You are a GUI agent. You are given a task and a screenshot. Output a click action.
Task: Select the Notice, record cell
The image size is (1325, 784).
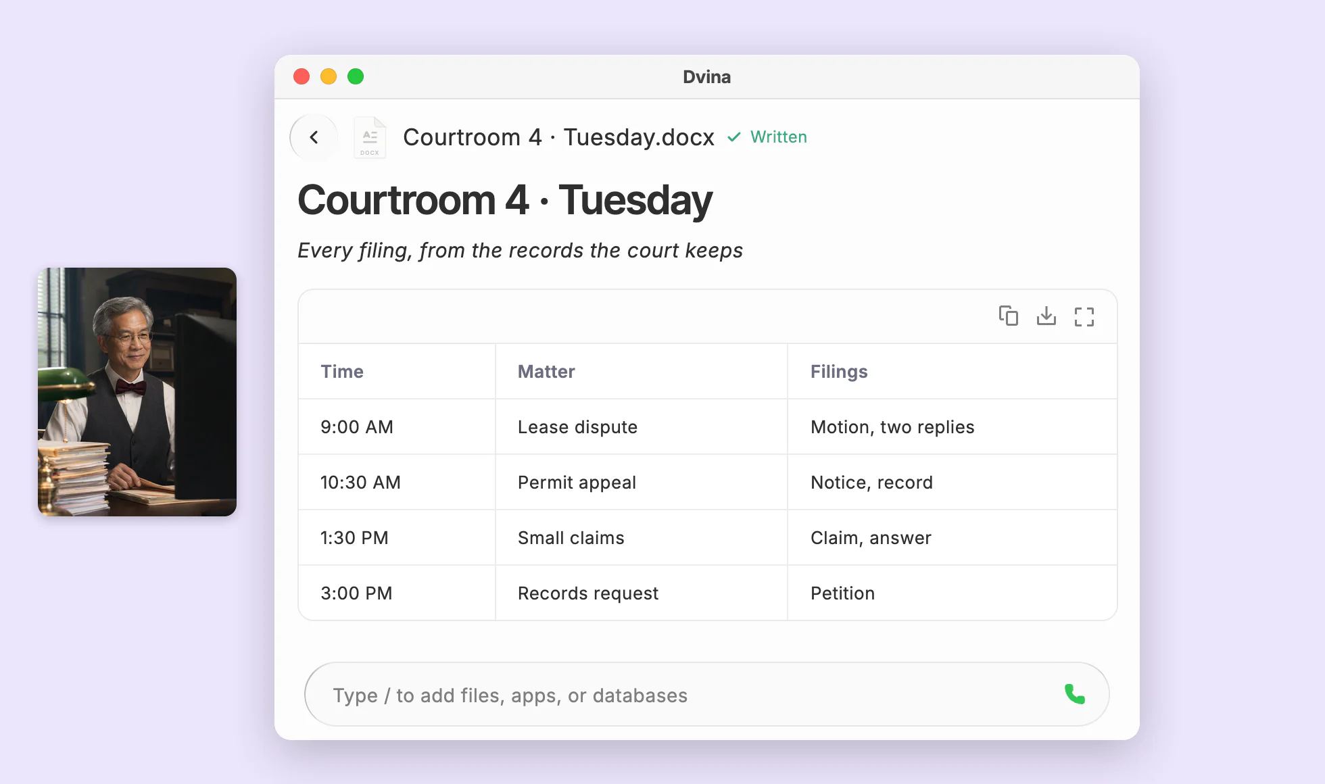(x=952, y=482)
